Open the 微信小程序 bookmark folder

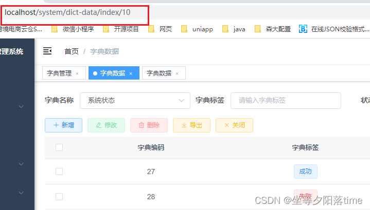coord(73,29)
